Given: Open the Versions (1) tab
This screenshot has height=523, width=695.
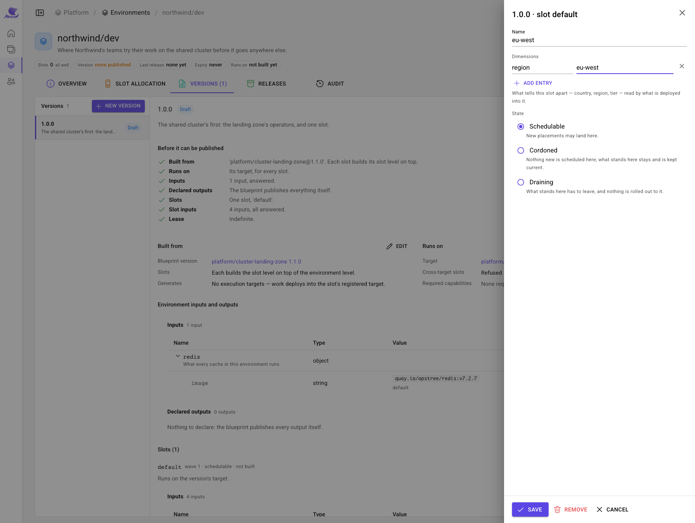Looking at the screenshot, I should point(202,84).
